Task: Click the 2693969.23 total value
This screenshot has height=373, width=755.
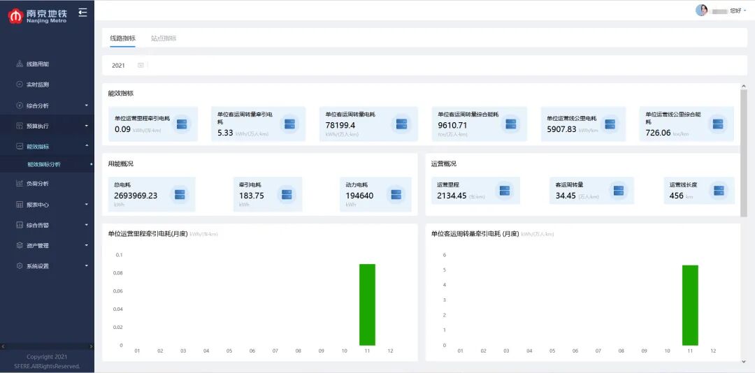Action: pyautogui.click(x=136, y=196)
